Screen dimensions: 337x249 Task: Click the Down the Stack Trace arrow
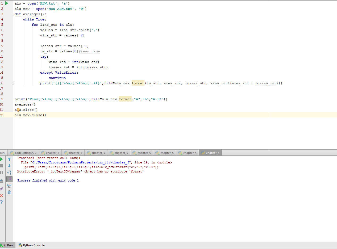pos(9,166)
